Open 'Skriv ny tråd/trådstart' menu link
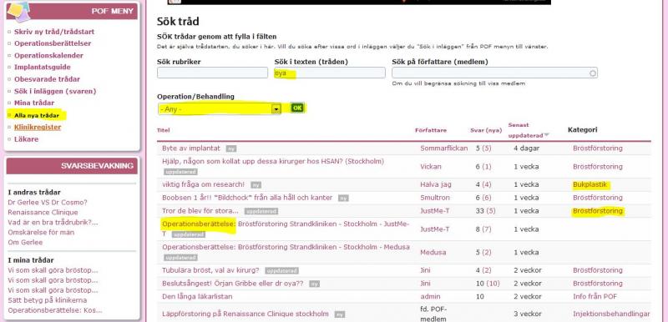 click(x=54, y=32)
